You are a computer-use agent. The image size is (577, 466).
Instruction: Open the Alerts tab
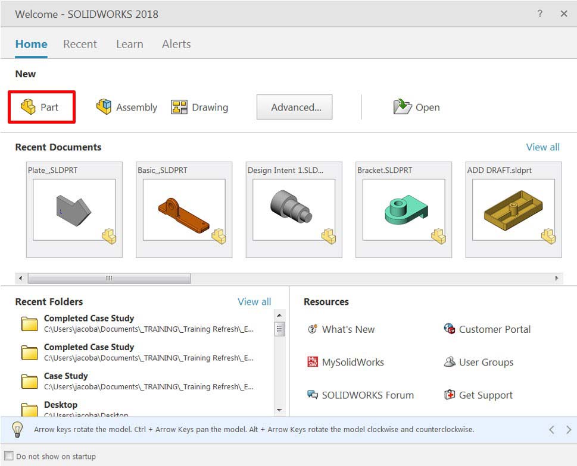176,44
